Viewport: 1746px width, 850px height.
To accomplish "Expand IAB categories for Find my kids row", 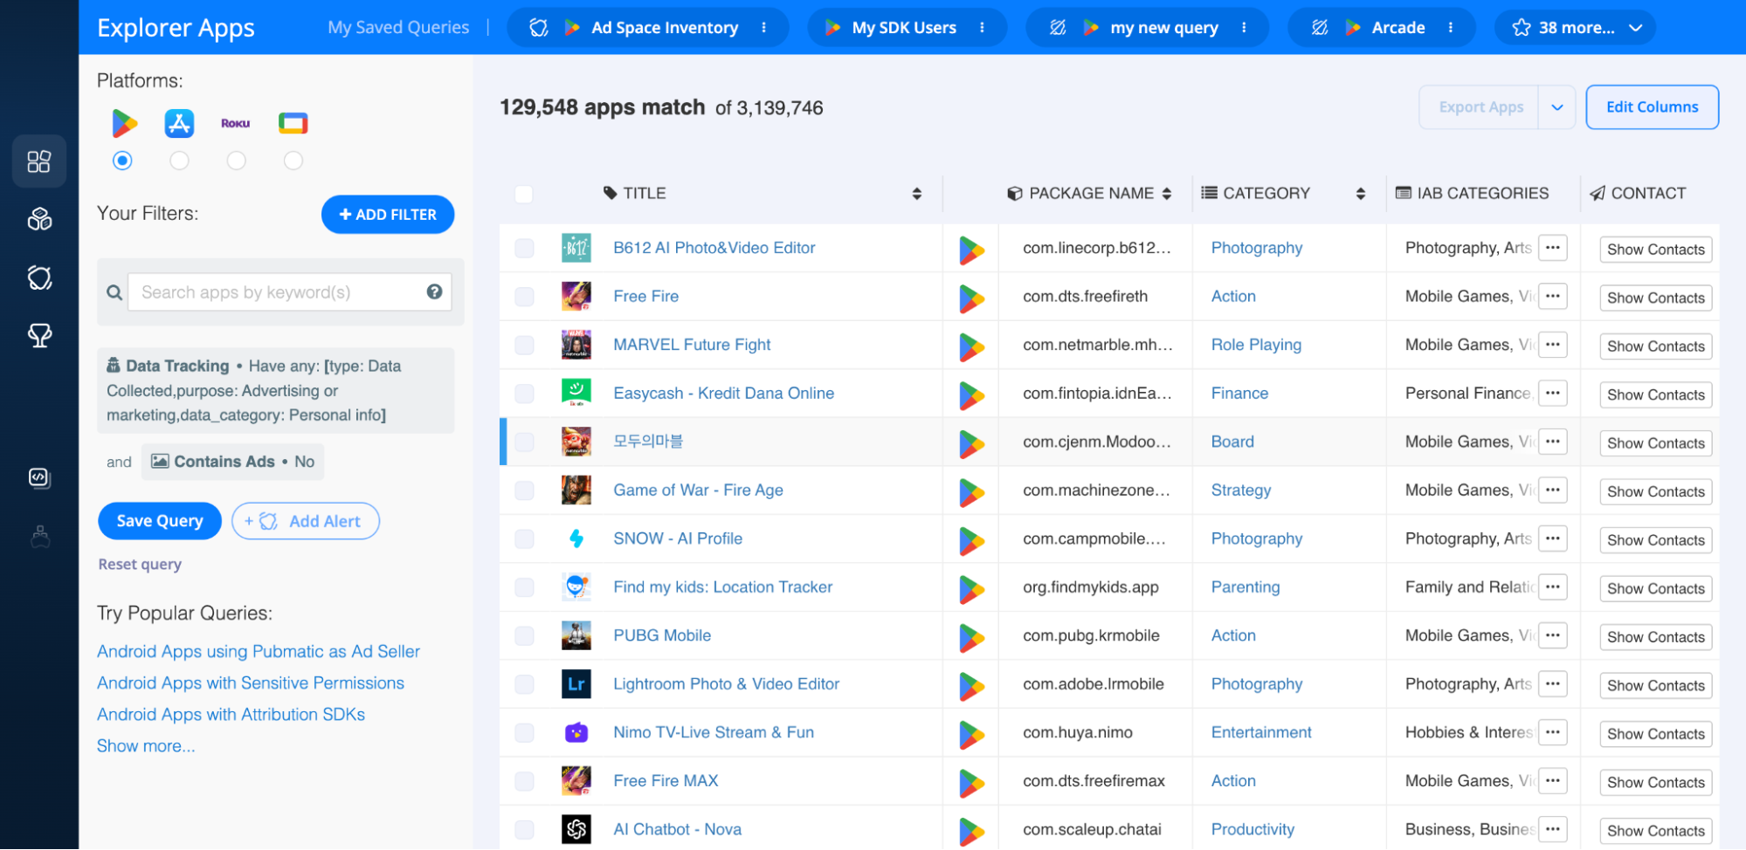I will (1552, 587).
